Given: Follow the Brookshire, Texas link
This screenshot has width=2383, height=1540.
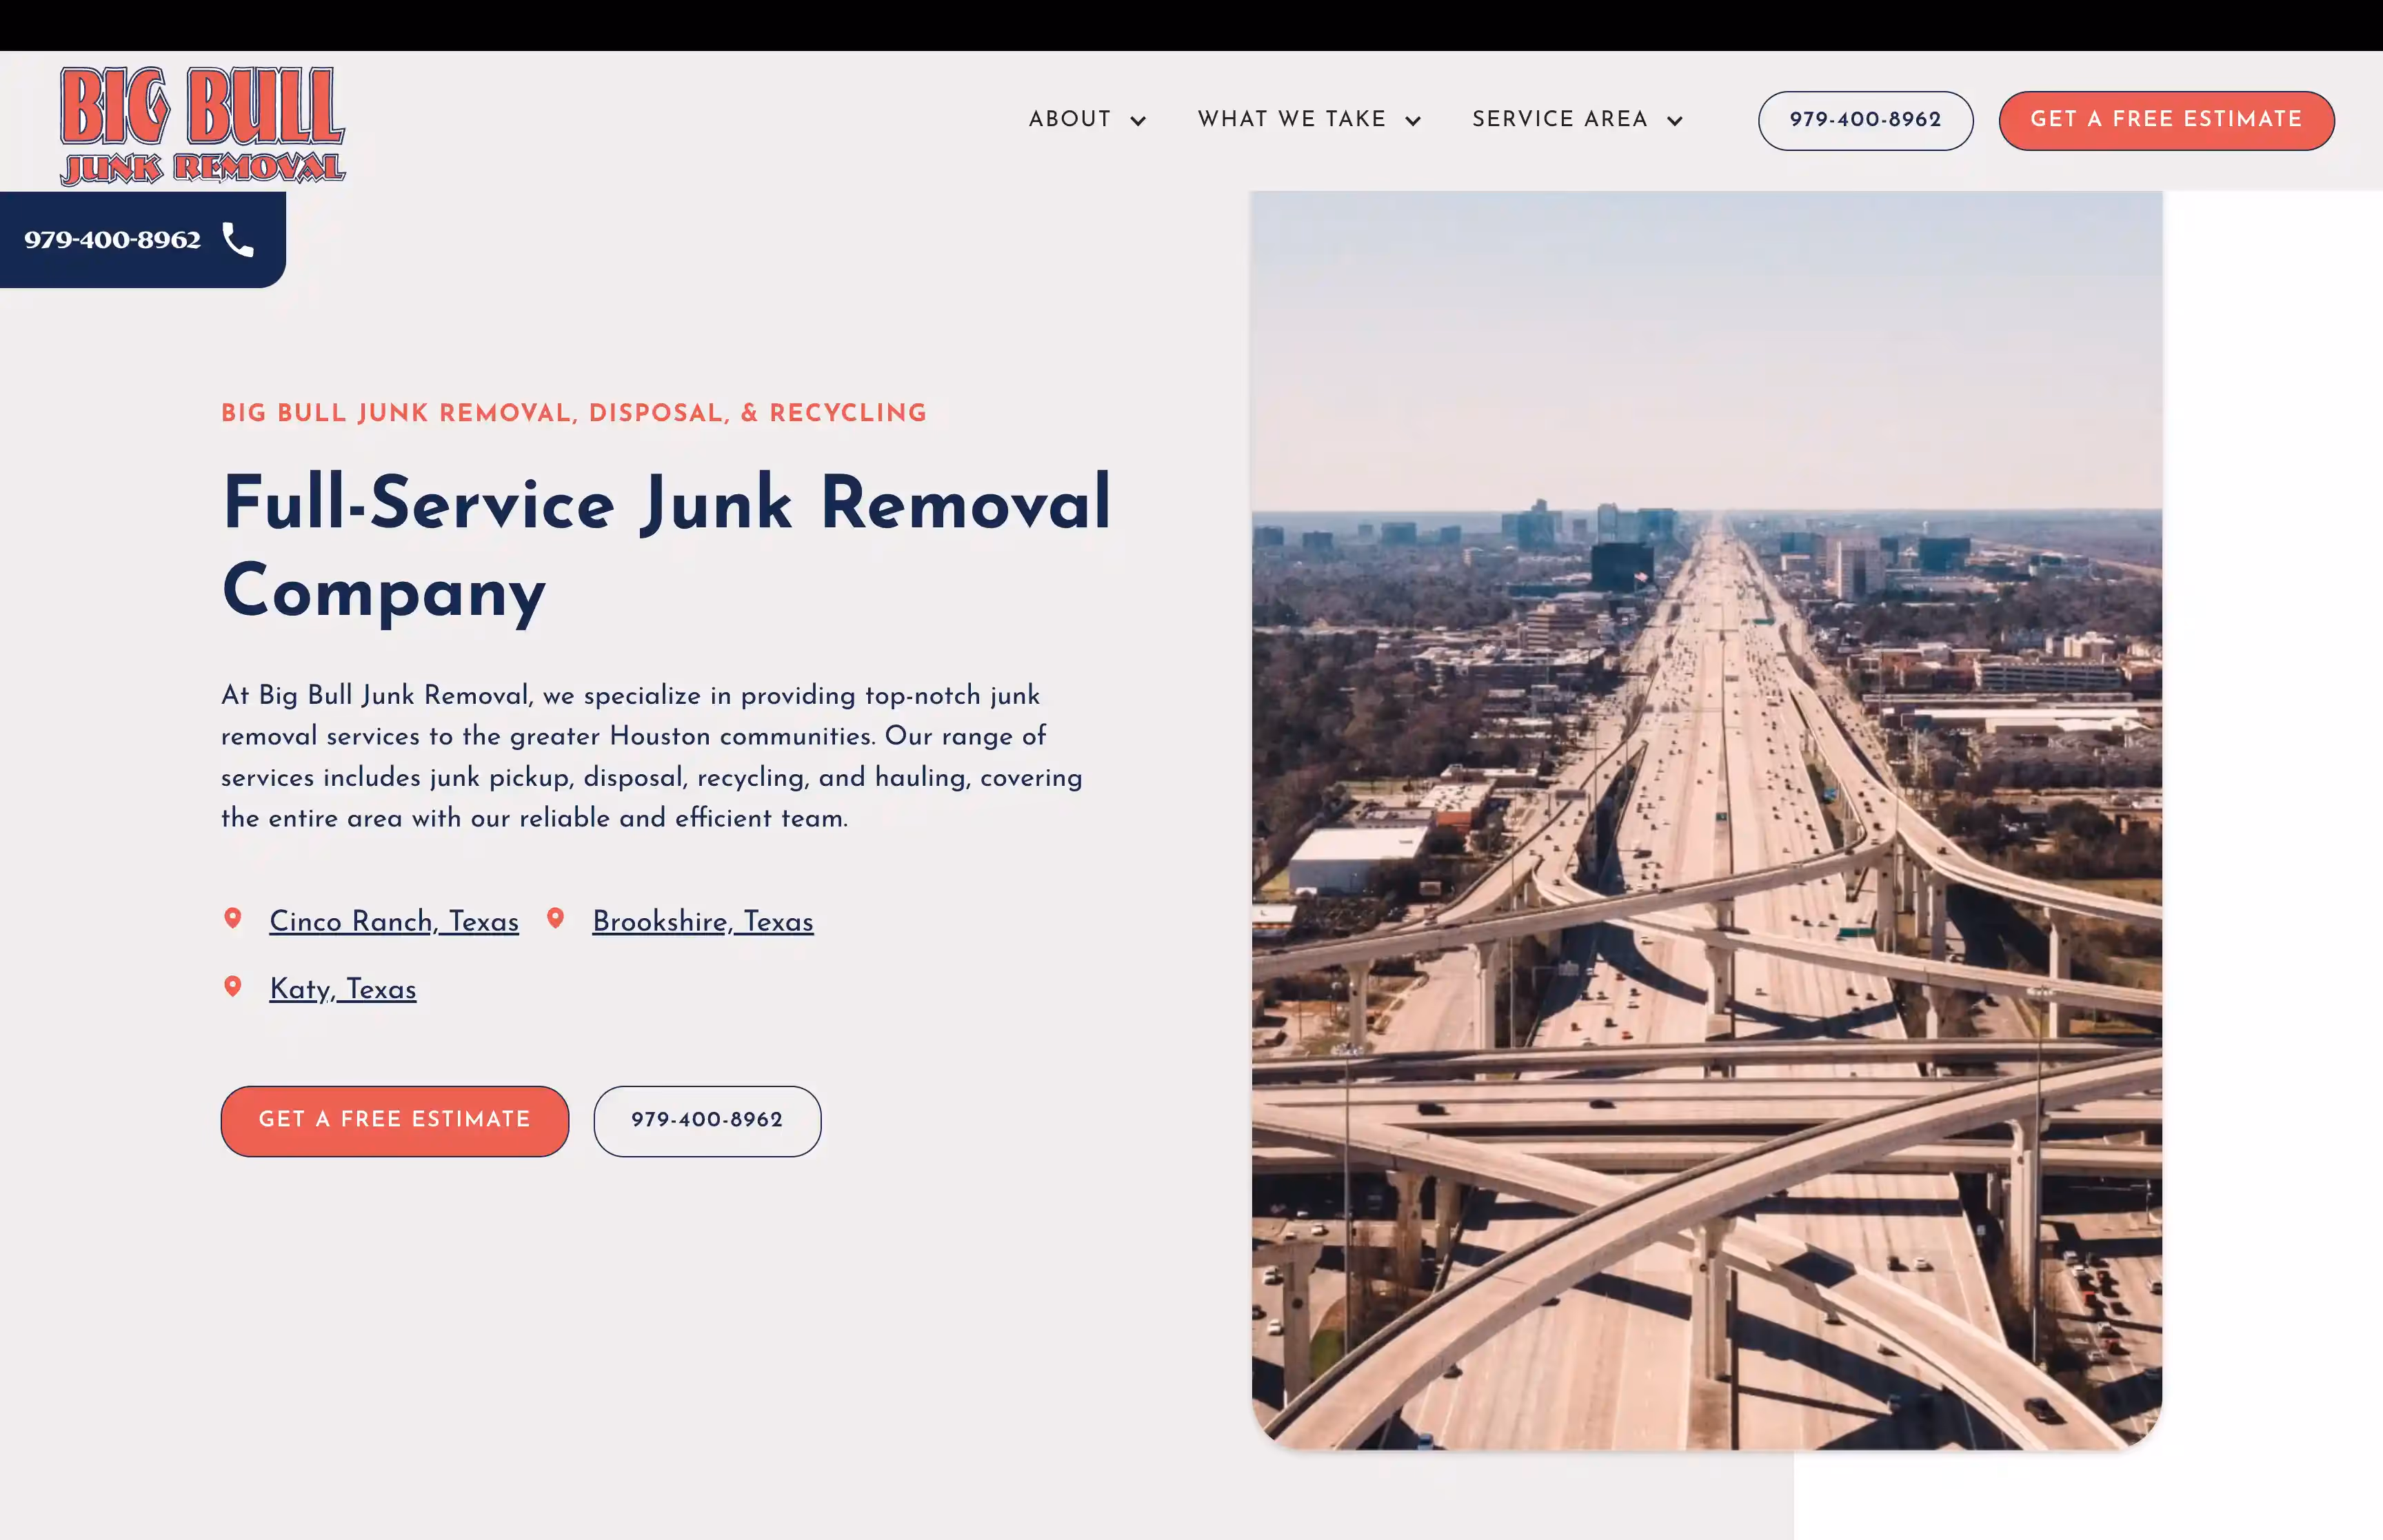Looking at the screenshot, I should pyautogui.click(x=703, y=921).
